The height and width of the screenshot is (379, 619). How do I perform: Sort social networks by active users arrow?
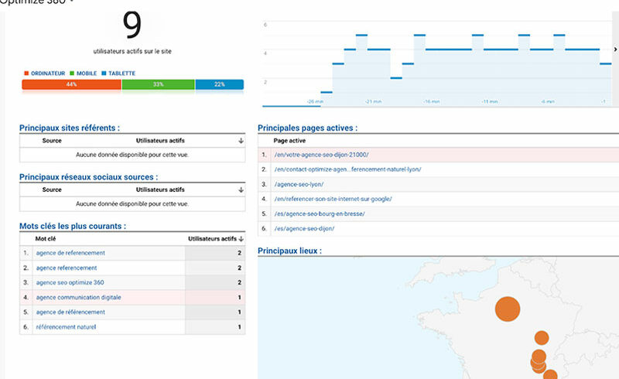click(241, 189)
